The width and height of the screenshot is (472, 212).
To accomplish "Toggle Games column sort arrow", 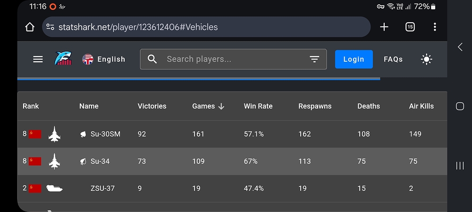I will coord(221,106).
